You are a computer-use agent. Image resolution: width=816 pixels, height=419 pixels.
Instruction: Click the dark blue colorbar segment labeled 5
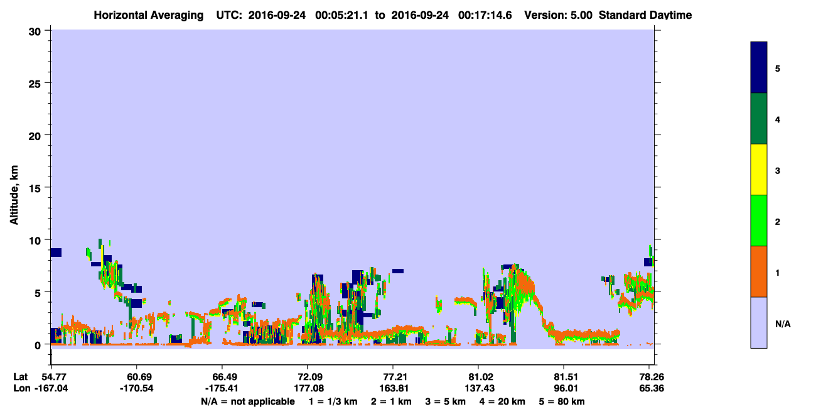click(759, 68)
